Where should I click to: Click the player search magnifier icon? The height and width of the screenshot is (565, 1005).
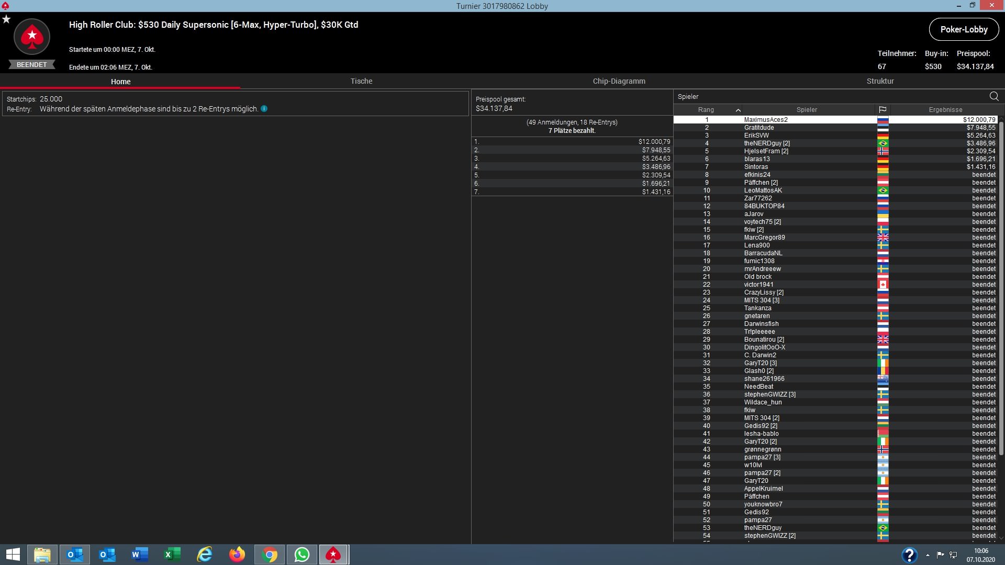993,96
